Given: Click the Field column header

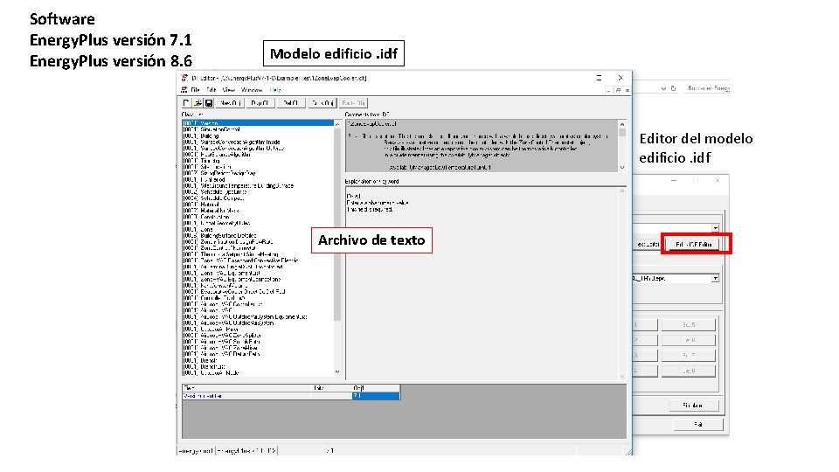Looking at the screenshot, I should pos(246,388).
